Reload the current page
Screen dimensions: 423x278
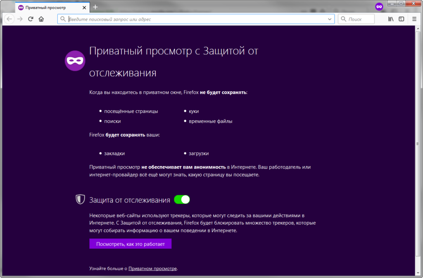30,19
